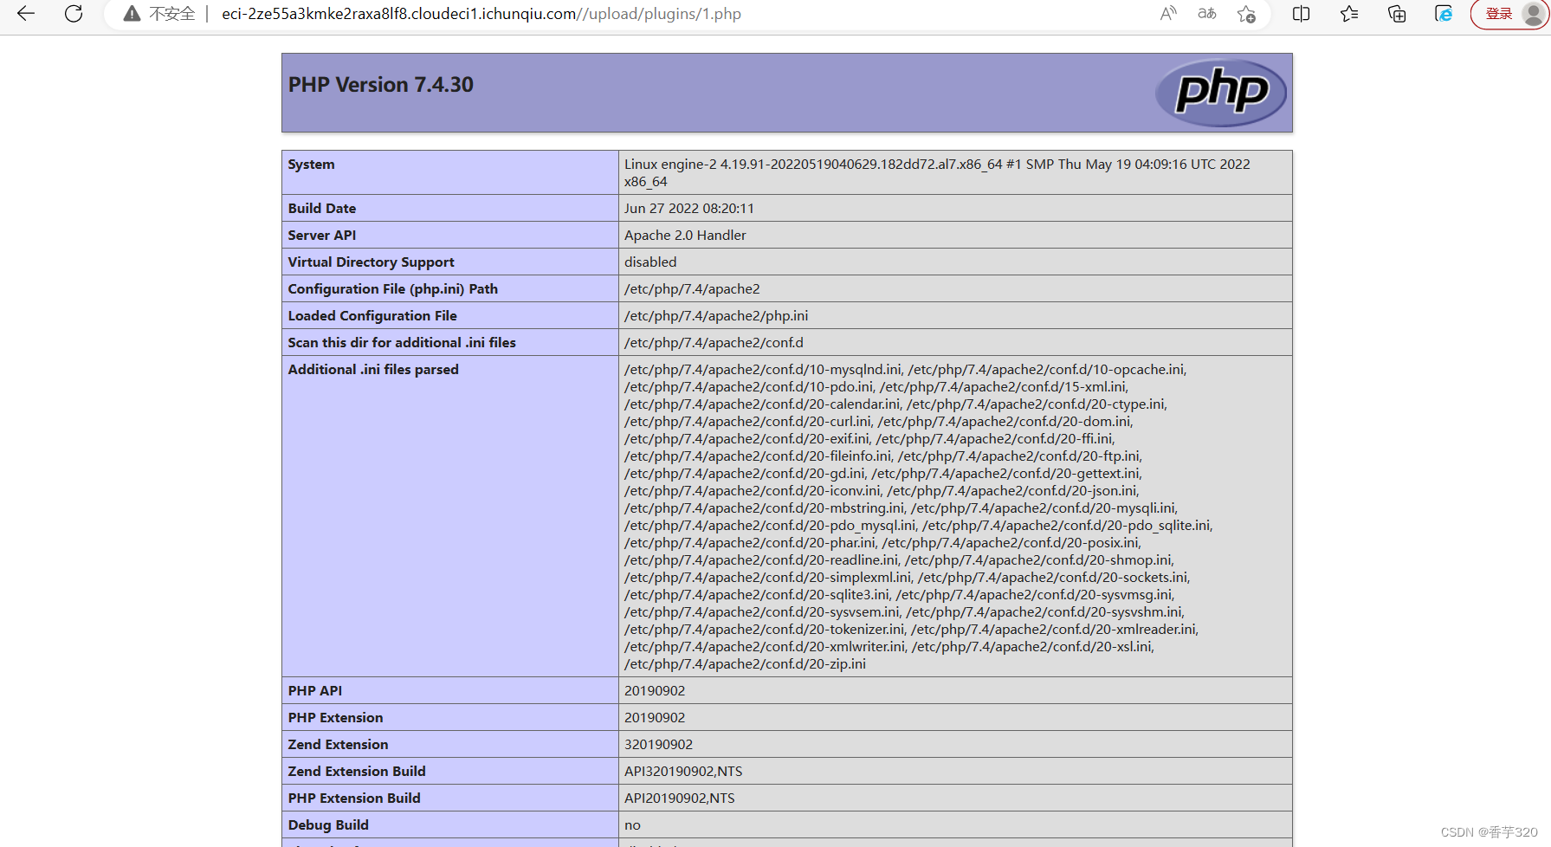Select the /etc/php/7.4/apache2 path value
Image resolution: width=1551 pixels, height=847 pixels.
pos(692,289)
